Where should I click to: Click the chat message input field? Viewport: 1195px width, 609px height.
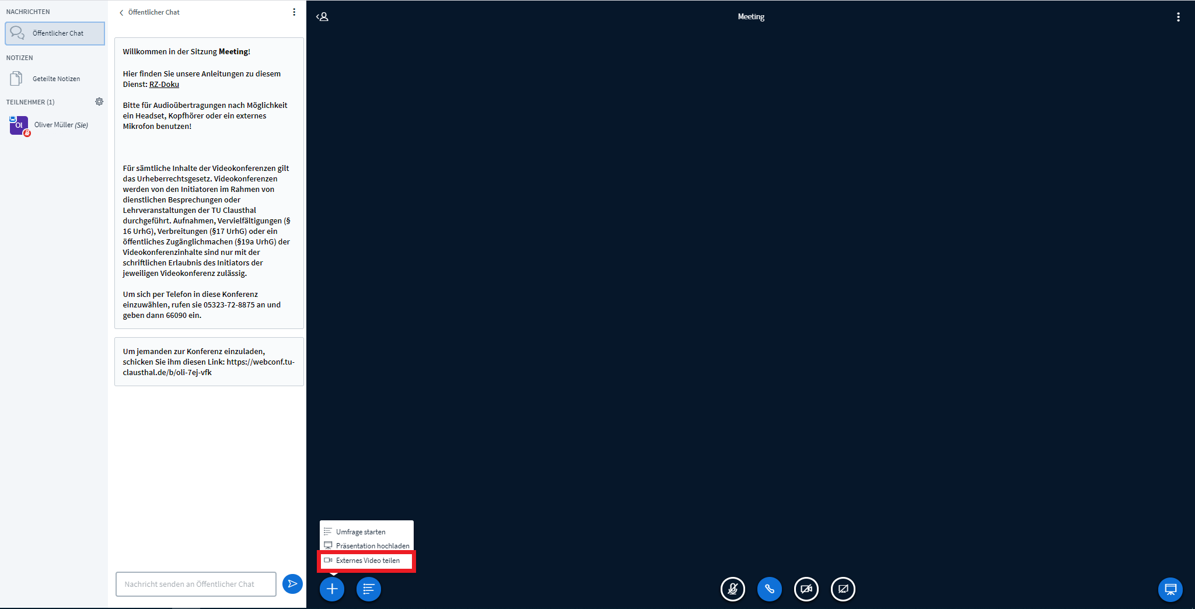point(195,584)
